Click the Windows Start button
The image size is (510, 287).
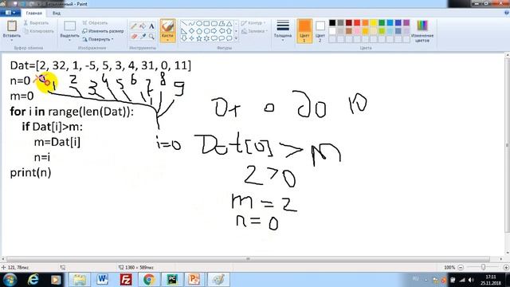(x=10, y=280)
